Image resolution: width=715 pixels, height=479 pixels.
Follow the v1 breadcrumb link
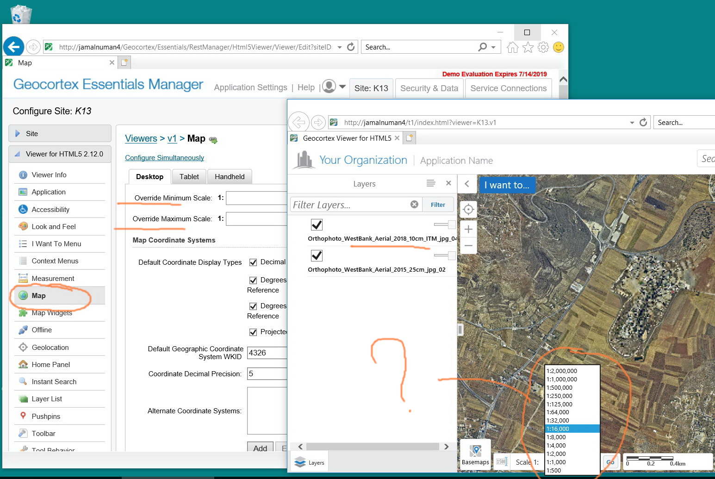172,138
